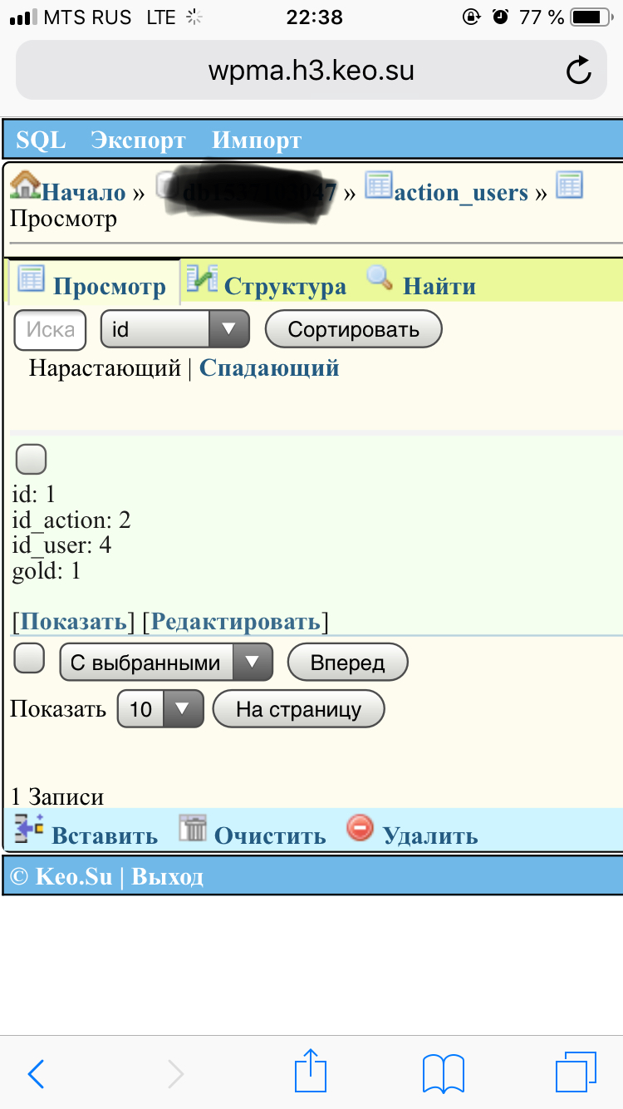Click the trash icon for Очистить

pyautogui.click(x=193, y=829)
